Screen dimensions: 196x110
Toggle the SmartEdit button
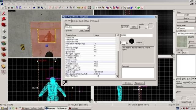(125, 27)
